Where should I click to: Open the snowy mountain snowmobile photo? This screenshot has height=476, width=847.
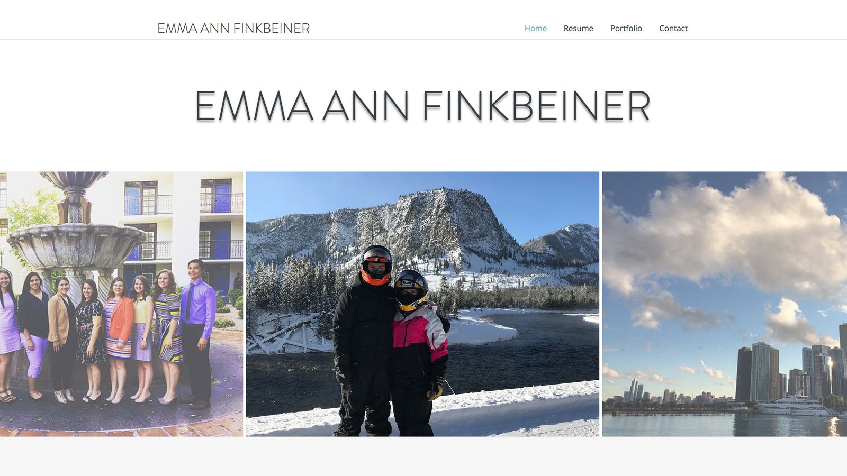pos(422,304)
